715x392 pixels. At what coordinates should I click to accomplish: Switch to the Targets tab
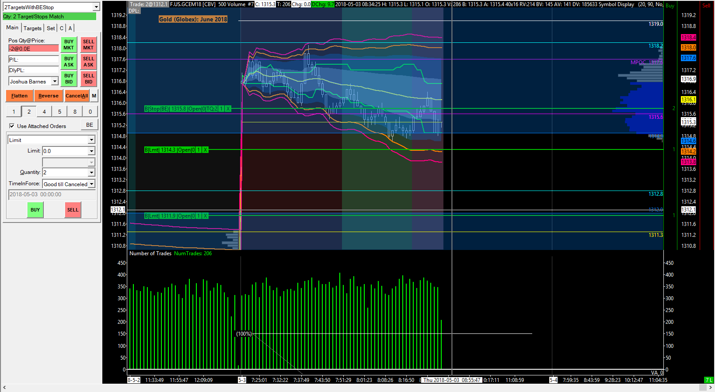coord(32,28)
